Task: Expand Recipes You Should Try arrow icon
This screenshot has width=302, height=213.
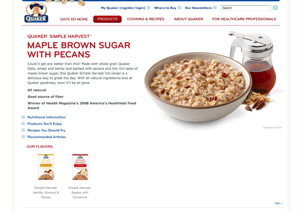Action: [x=23, y=130]
